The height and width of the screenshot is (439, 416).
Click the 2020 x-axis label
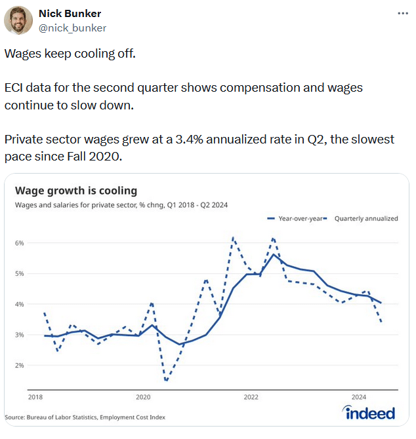pos(143,398)
